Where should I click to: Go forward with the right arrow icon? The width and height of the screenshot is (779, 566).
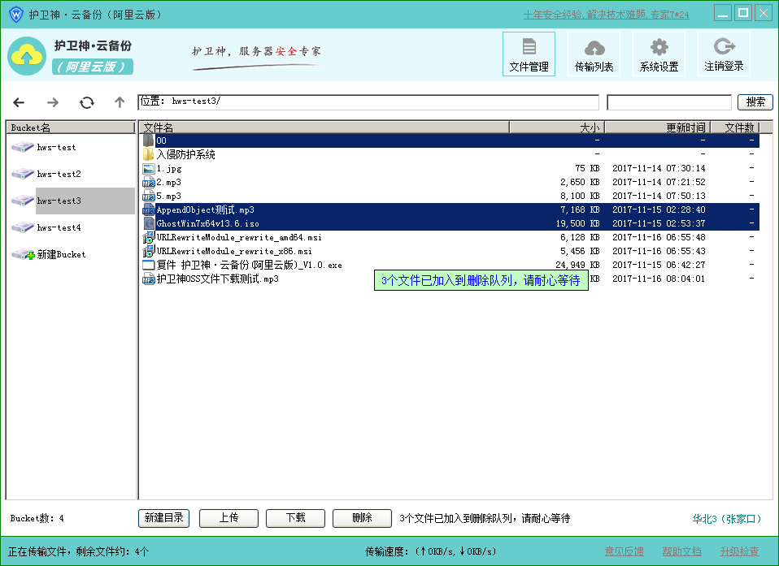pyautogui.click(x=53, y=102)
